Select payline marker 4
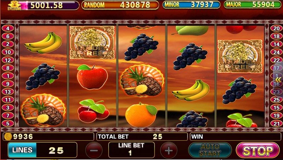The image size is (283, 160). tap(8, 28)
